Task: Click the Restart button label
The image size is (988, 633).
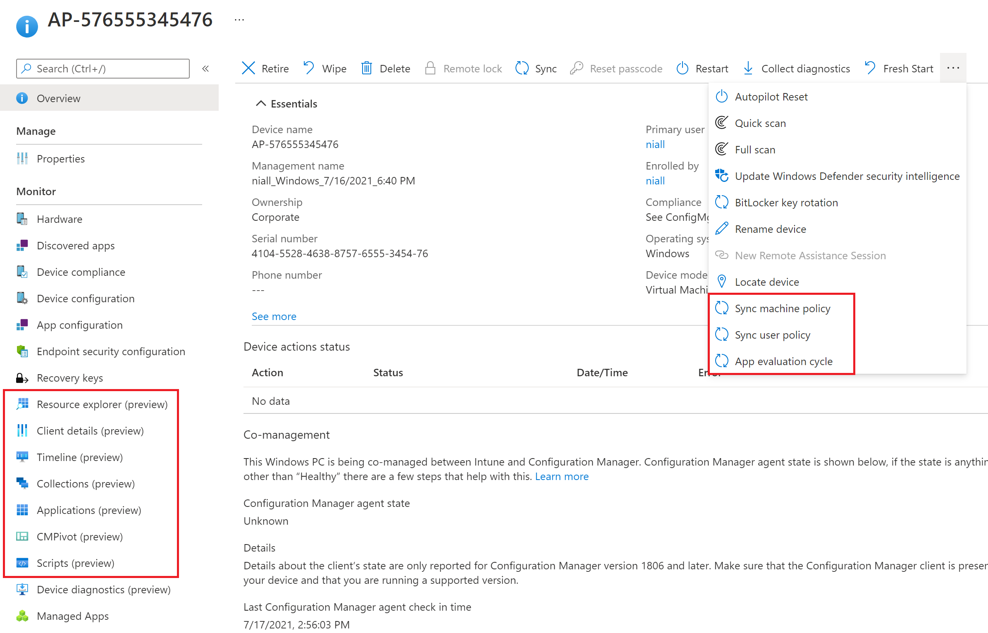Action: [x=711, y=69]
